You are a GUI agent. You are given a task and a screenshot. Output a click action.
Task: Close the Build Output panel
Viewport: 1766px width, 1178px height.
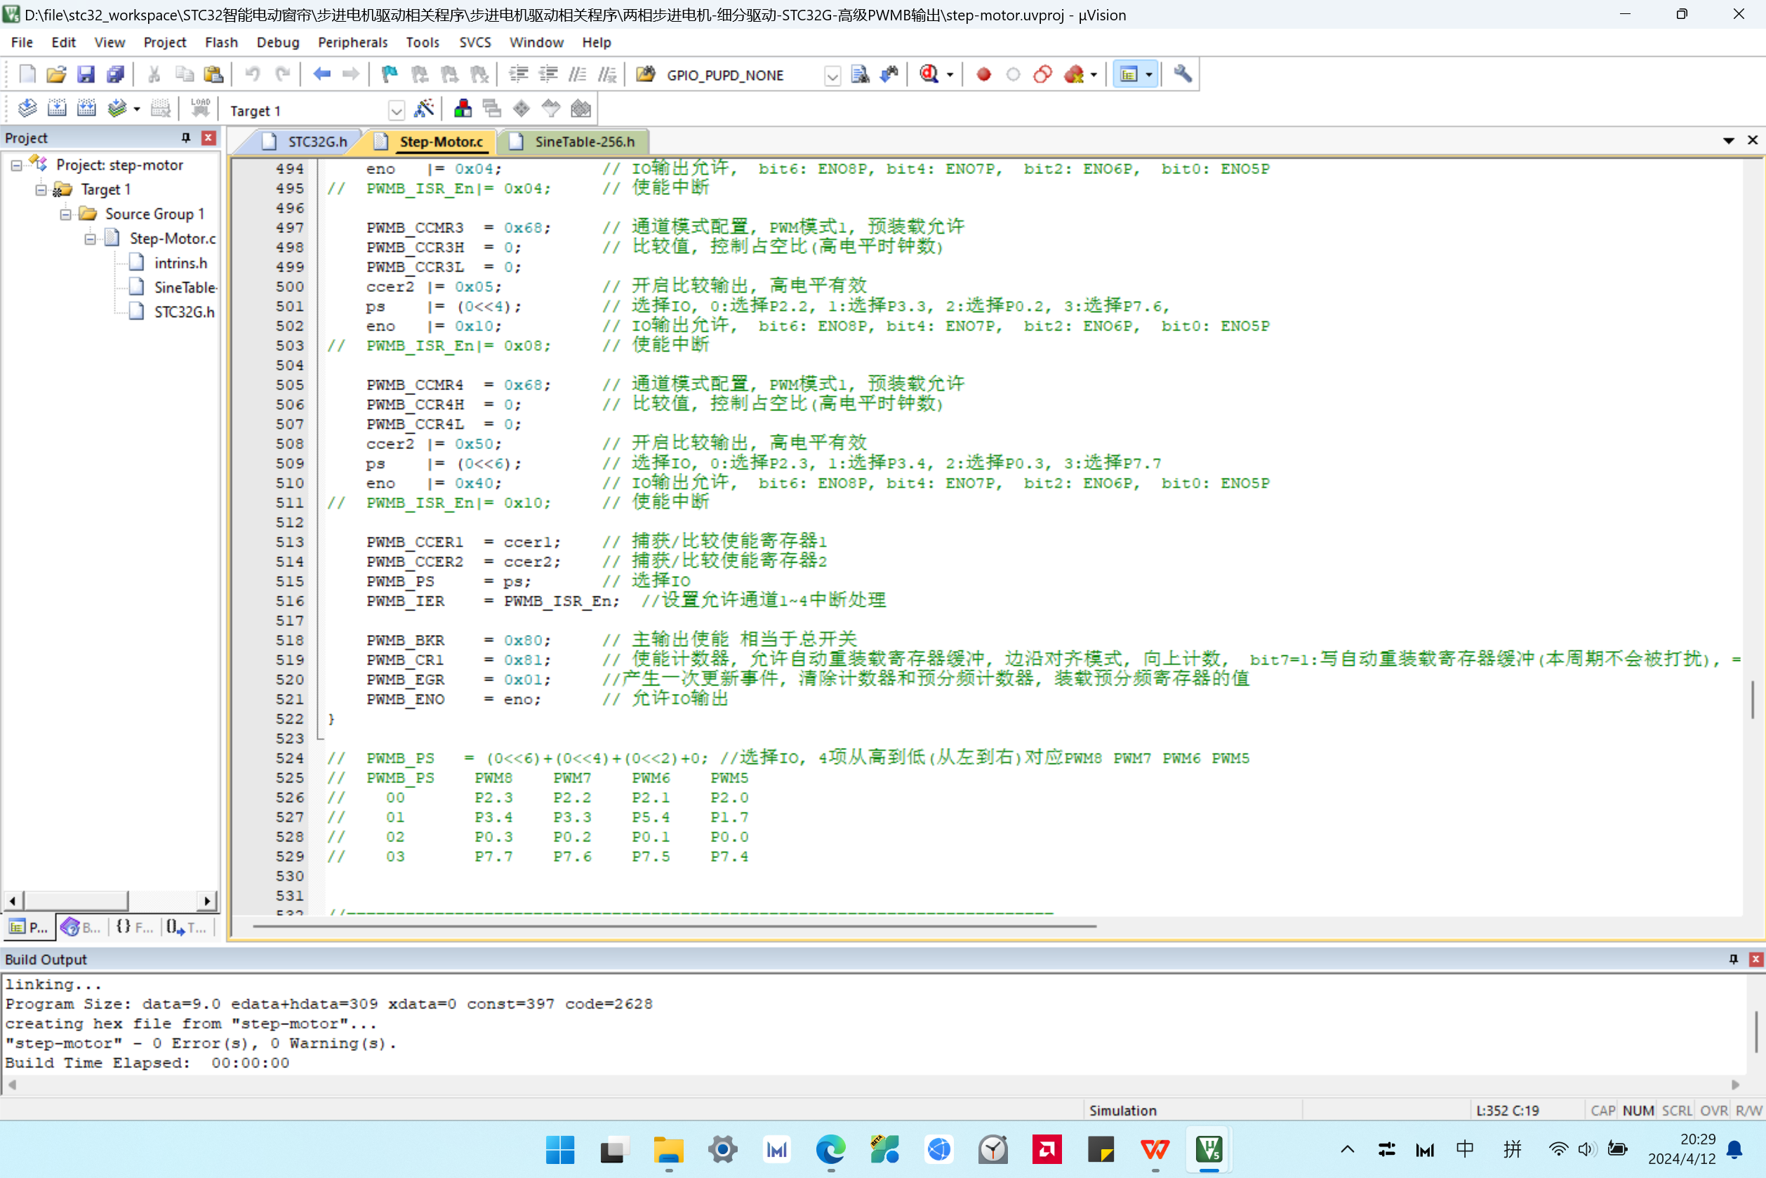pos(1755,959)
